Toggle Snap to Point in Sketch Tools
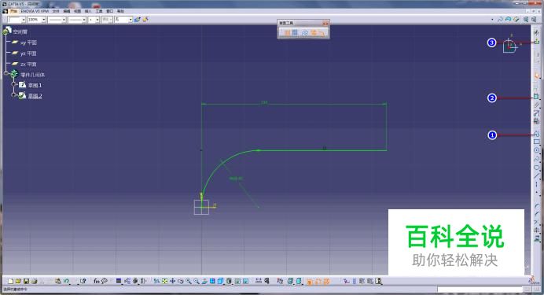The image size is (544, 295). (295, 32)
